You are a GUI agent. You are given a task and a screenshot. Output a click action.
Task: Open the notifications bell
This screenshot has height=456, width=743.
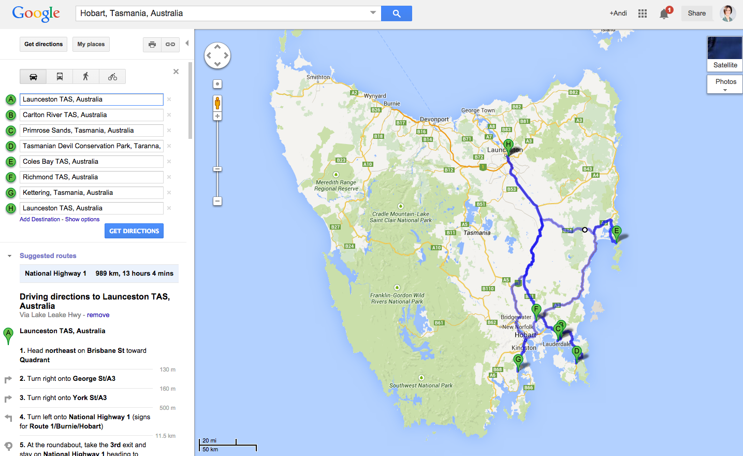pos(664,14)
